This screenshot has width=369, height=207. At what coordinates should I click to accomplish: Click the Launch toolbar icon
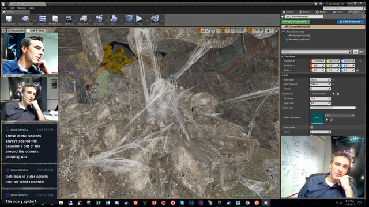point(155,20)
